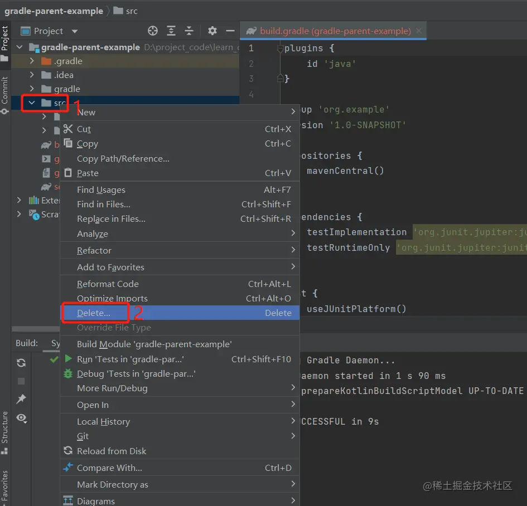Choose Find Usages
This screenshot has height=506, width=527.
click(x=180, y=189)
